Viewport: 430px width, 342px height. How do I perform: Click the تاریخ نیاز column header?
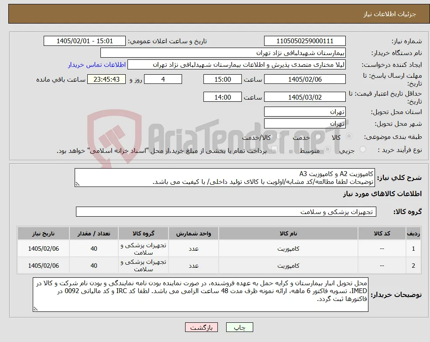click(x=43, y=234)
